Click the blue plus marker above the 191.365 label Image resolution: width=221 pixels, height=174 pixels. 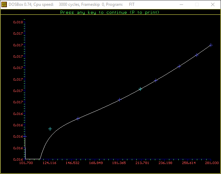click(119, 100)
